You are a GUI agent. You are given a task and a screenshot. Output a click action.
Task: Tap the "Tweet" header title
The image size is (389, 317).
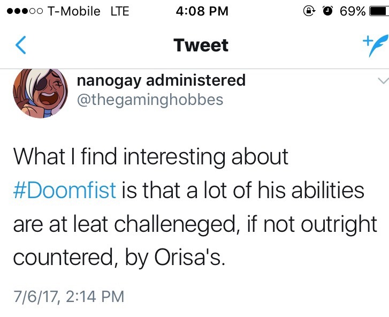click(201, 45)
